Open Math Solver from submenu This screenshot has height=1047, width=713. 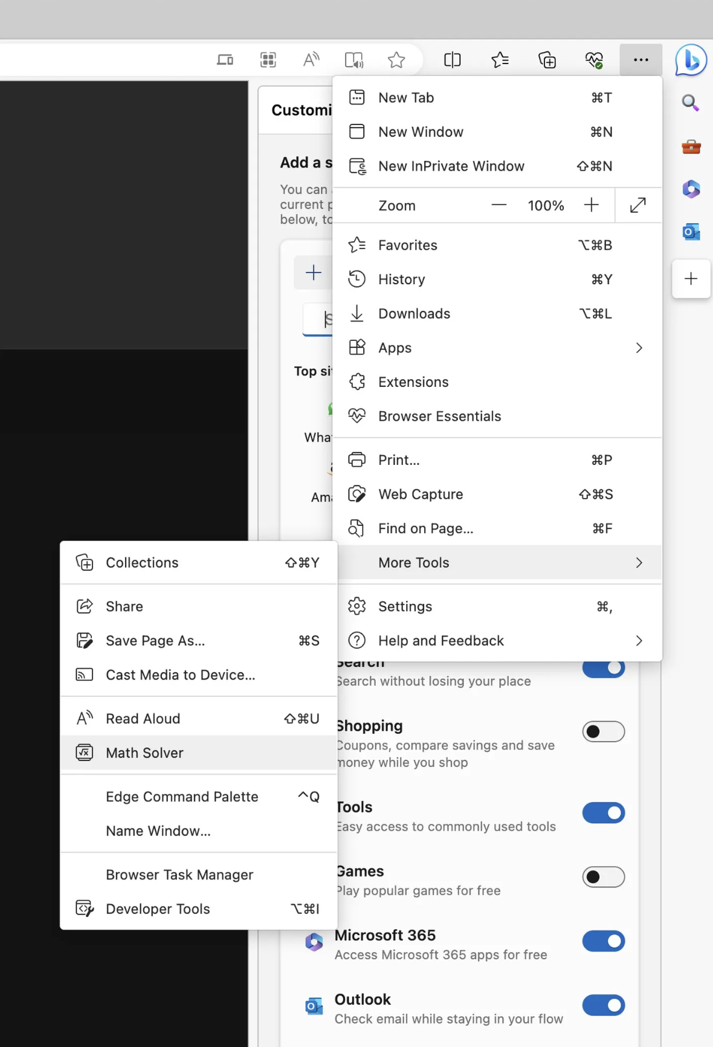[199, 753]
